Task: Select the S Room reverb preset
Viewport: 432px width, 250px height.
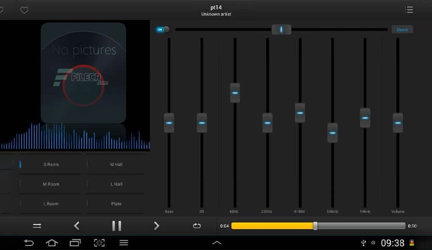Action: coord(51,164)
